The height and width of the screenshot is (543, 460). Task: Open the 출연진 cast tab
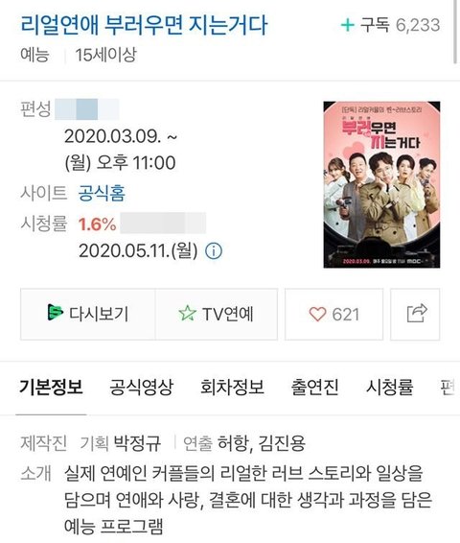[x=314, y=387]
